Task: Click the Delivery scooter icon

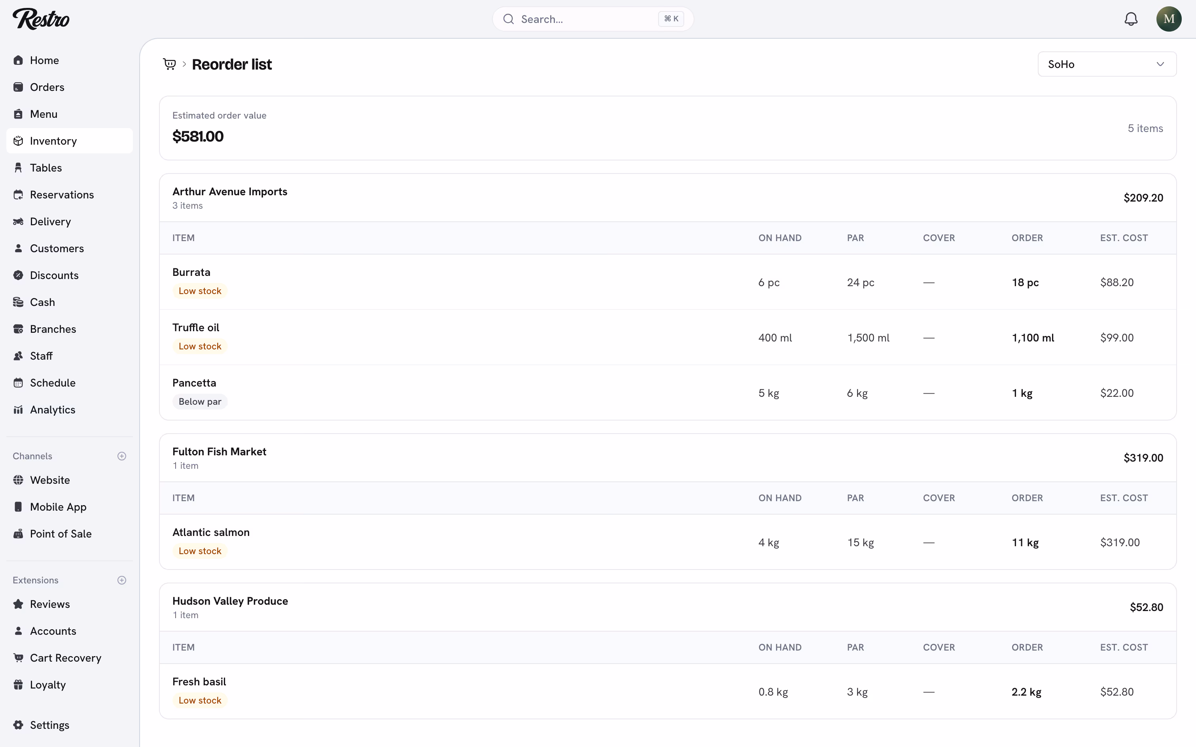Action: click(18, 221)
